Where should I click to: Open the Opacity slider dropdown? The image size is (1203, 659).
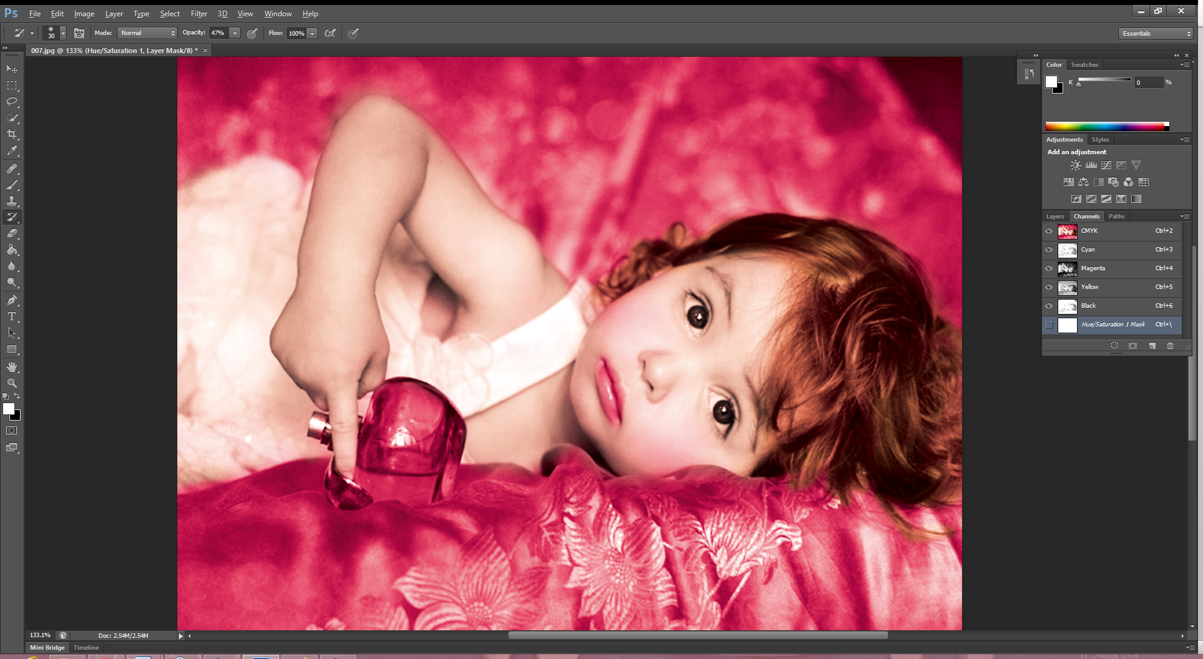pyautogui.click(x=235, y=33)
